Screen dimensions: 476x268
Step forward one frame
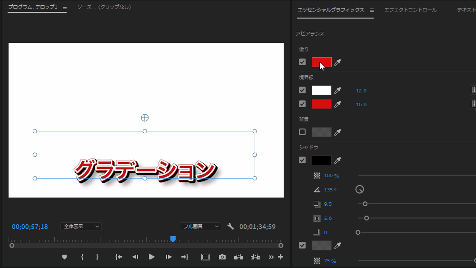pos(169,257)
